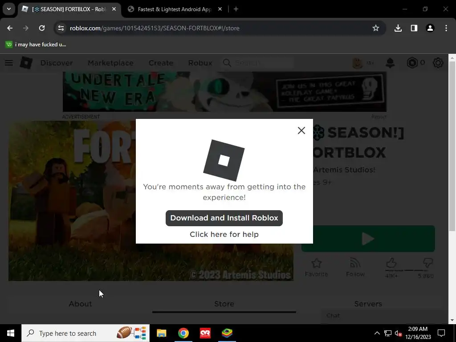The image size is (456, 342).
Task: Click the roblox.com address bar URL
Action: (155, 28)
